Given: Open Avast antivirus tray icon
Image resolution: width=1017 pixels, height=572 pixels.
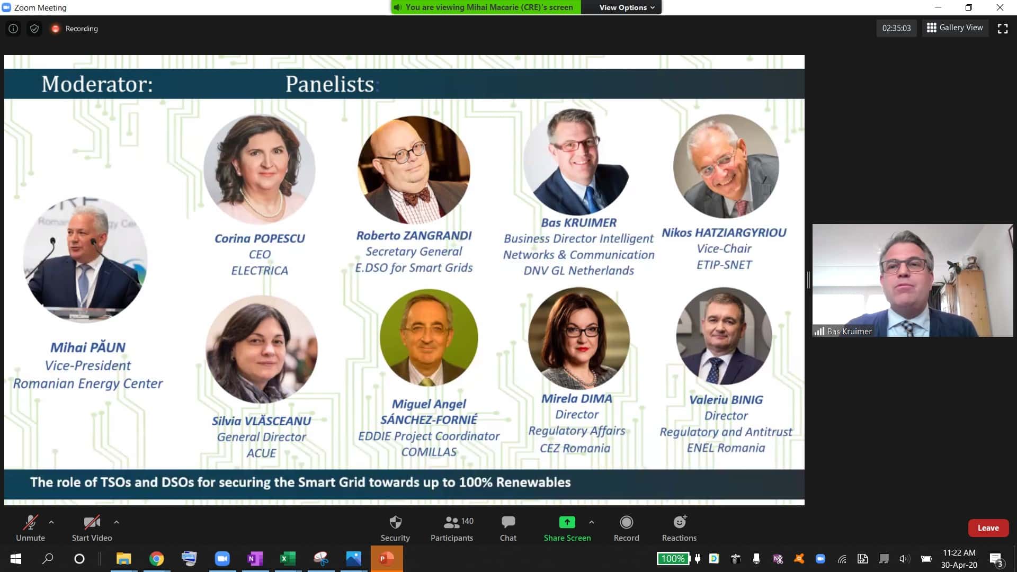Looking at the screenshot, I should 799,559.
